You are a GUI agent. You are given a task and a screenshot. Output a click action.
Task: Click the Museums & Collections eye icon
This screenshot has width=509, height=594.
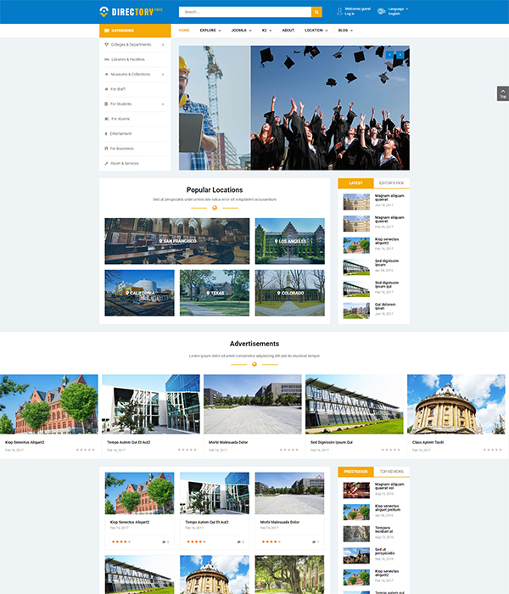(x=106, y=75)
